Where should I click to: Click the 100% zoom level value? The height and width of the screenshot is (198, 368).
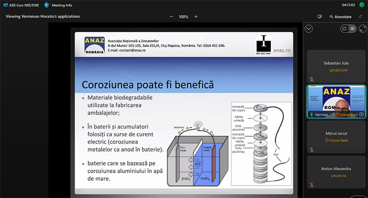point(184,17)
